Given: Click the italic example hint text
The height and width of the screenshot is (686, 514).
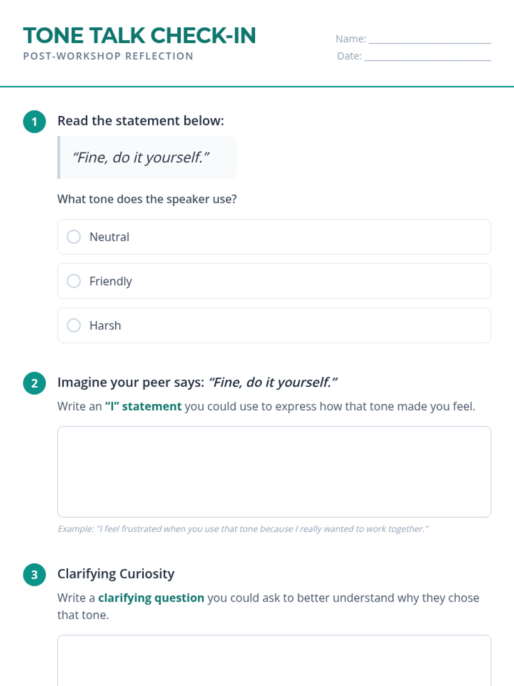Looking at the screenshot, I should [x=243, y=529].
